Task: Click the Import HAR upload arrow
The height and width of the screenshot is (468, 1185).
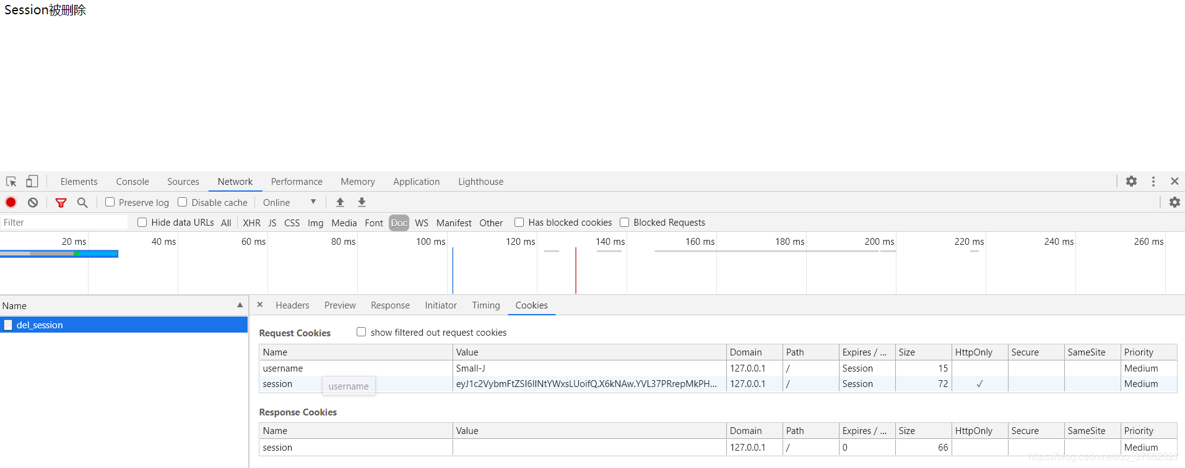Action: coord(340,202)
